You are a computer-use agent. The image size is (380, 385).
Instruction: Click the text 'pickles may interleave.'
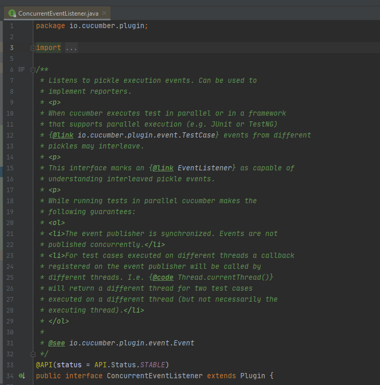[96, 146]
